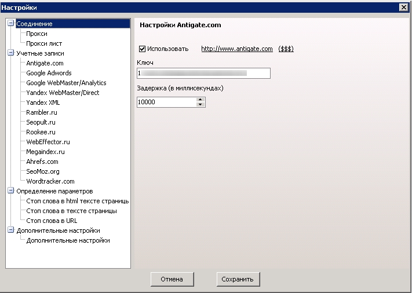Screen dimensions: 412x293
Task: Open the WebEffector.ru account settings
Action: [48, 142]
